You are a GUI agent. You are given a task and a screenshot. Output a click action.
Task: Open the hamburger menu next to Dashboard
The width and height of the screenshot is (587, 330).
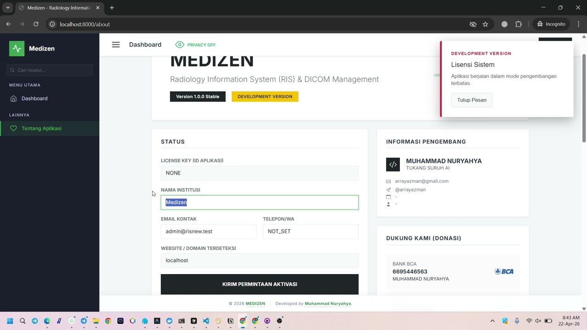click(116, 44)
